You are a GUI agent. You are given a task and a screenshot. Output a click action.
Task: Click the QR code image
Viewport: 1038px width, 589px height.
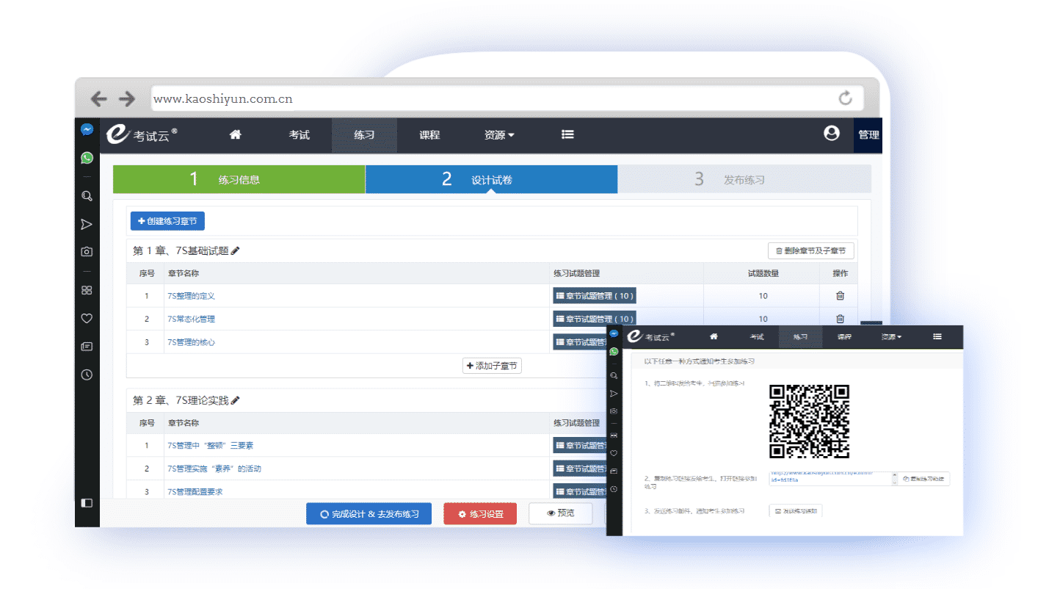(809, 422)
